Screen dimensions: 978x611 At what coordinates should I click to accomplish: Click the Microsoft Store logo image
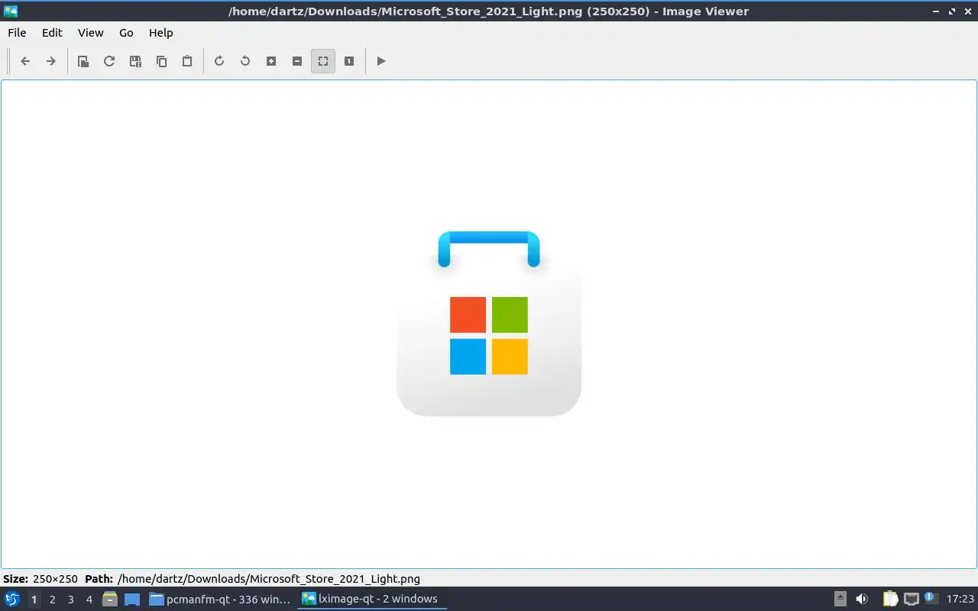pos(489,324)
